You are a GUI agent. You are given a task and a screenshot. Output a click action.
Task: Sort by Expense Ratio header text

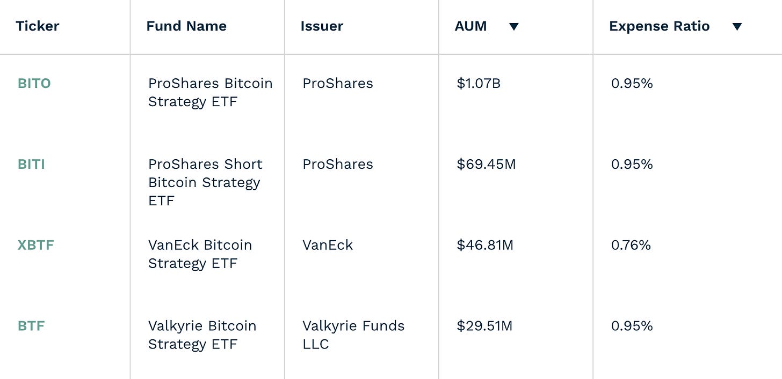(x=659, y=26)
